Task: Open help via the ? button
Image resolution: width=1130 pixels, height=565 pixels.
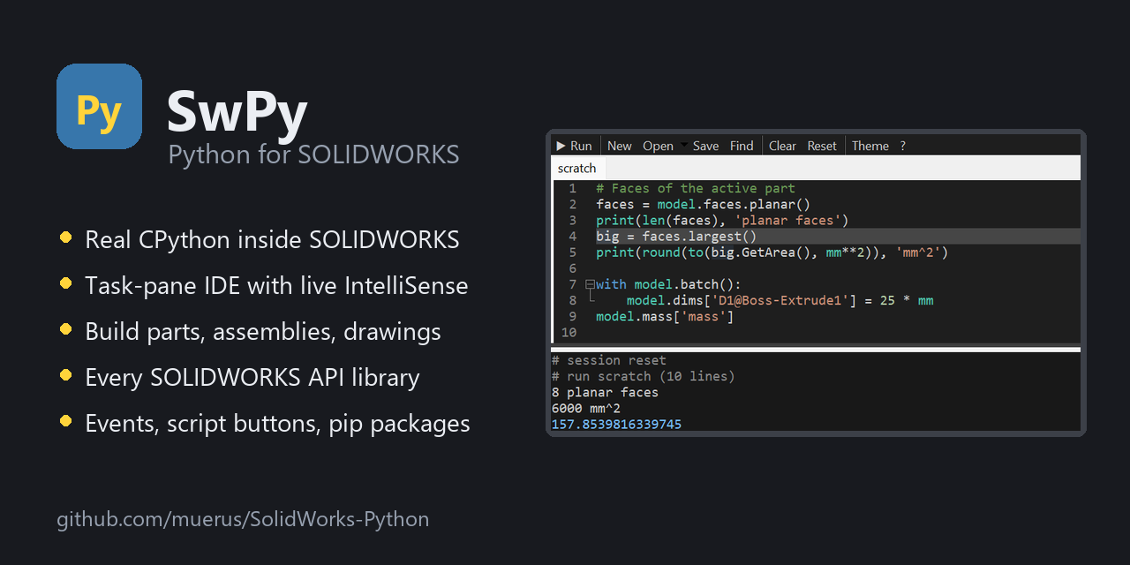Action: (902, 146)
